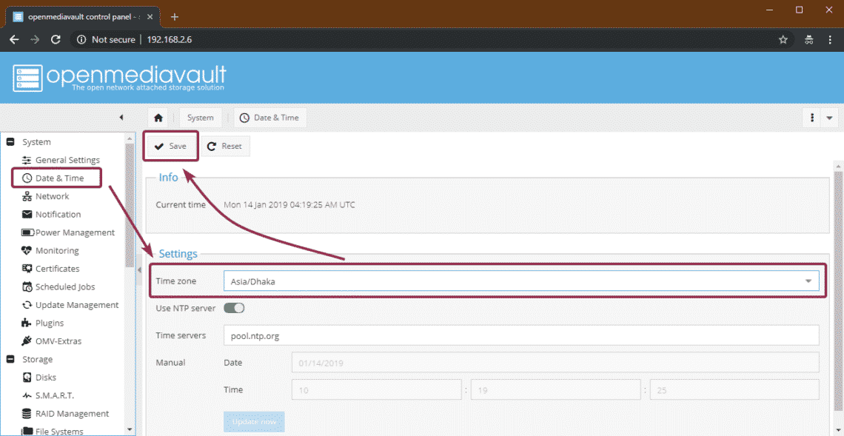Collapse the System tree section
The image size is (844, 436).
click(10, 142)
